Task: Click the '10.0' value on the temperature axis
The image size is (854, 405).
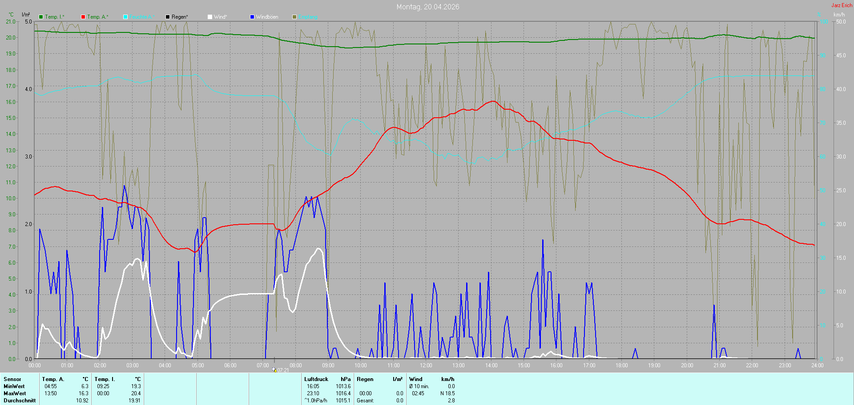Action: [11, 199]
